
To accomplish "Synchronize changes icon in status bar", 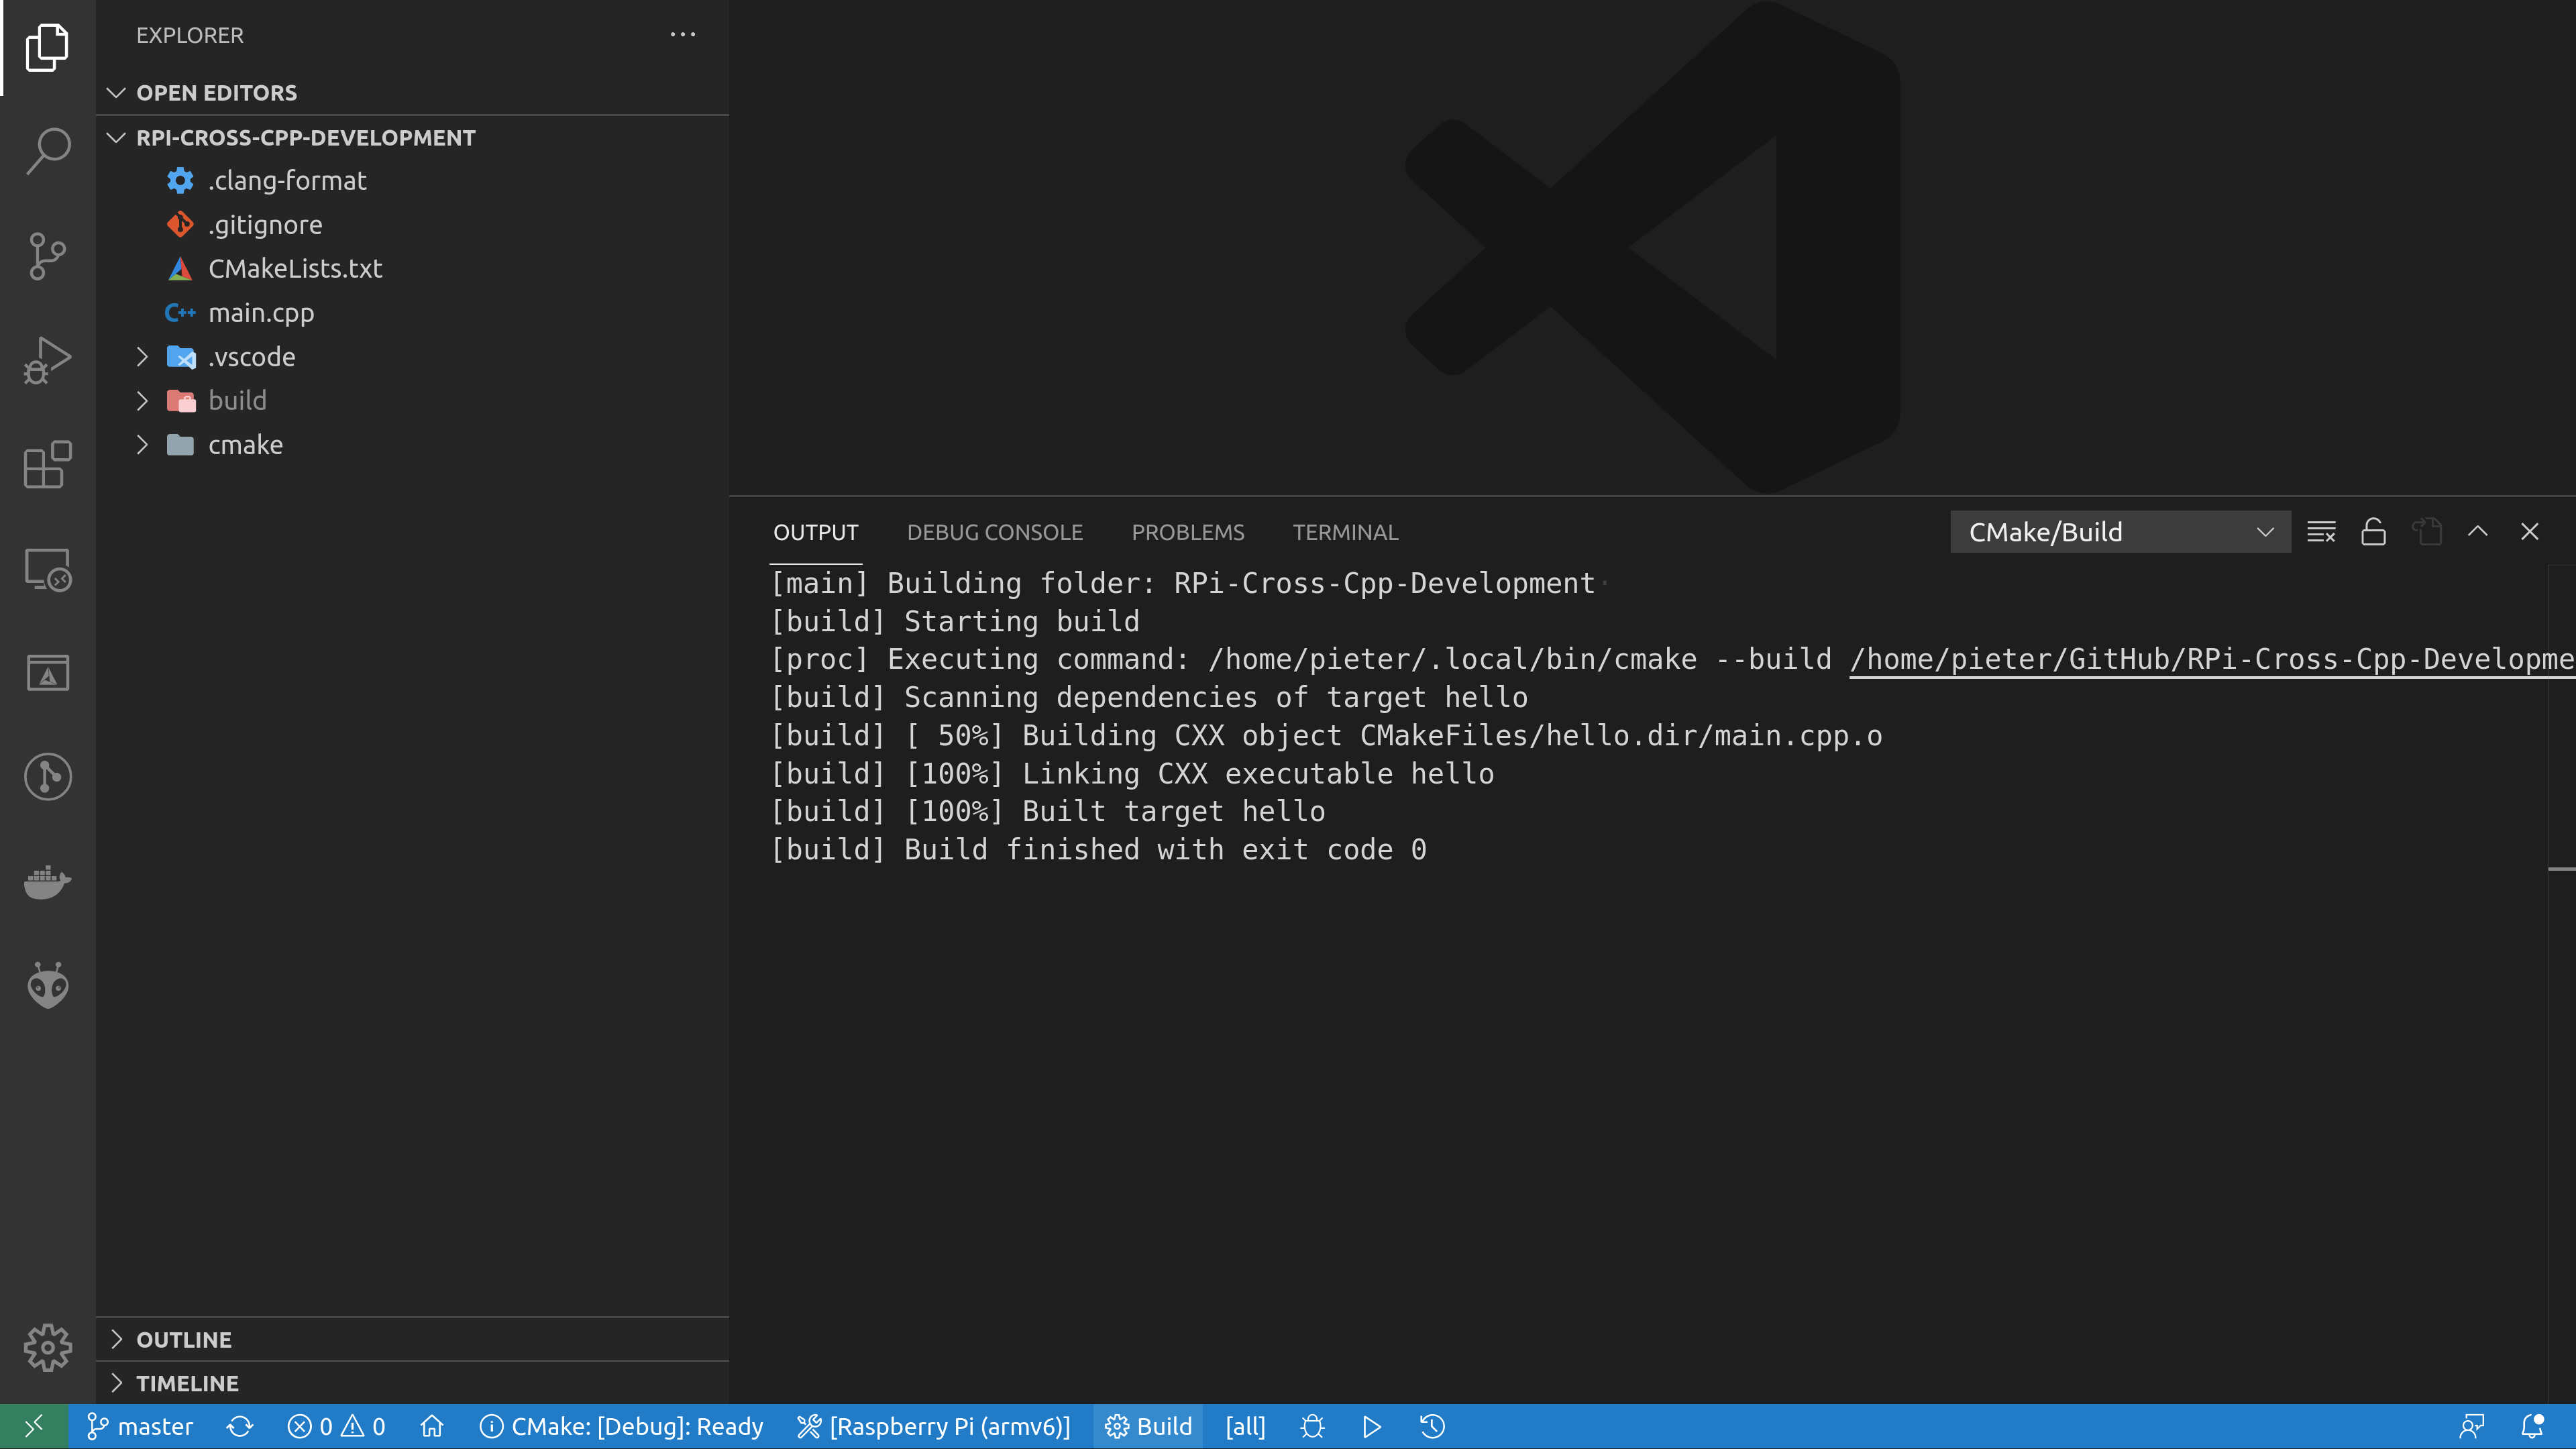I will tap(240, 1426).
